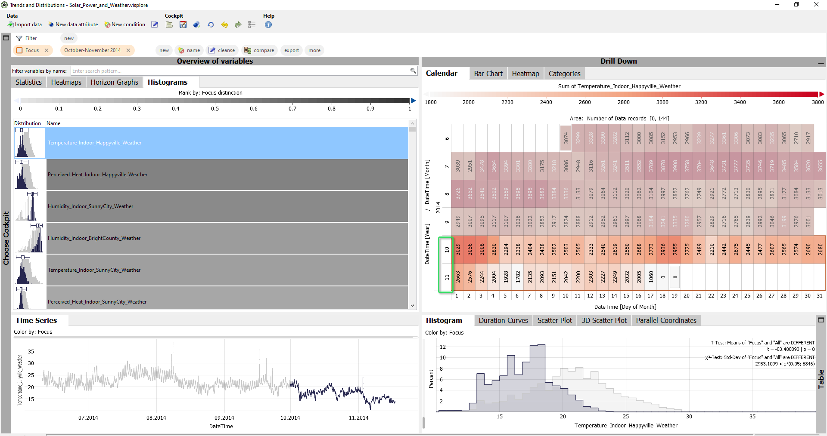Switch to the Horizon Graphs tab

click(x=114, y=82)
